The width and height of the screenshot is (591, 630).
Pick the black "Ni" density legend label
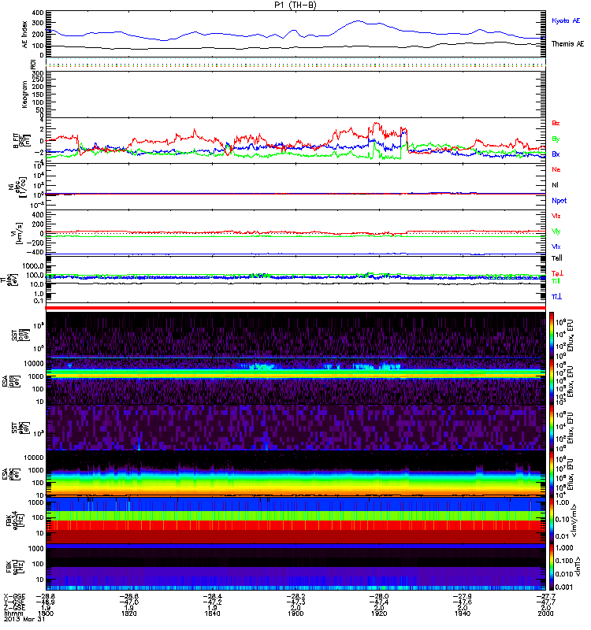(555, 185)
